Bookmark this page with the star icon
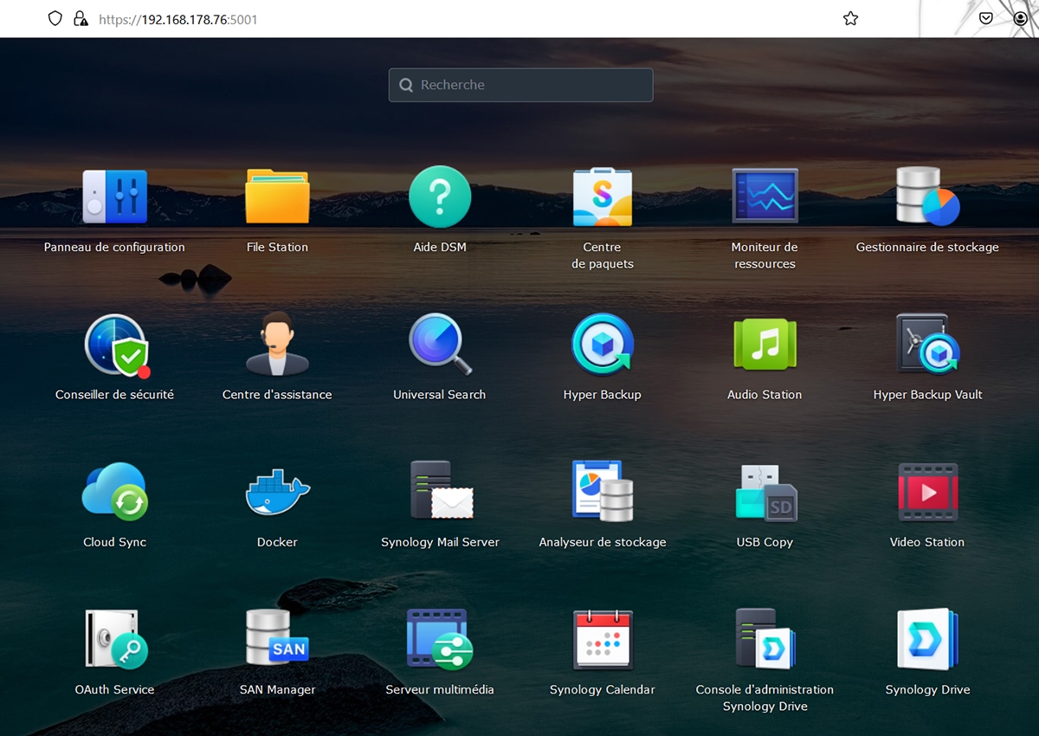Image resolution: width=1039 pixels, height=736 pixels. tap(850, 18)
